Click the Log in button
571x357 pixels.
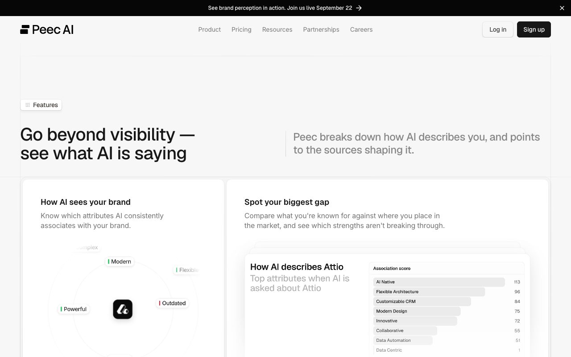(x=498, y=29)
